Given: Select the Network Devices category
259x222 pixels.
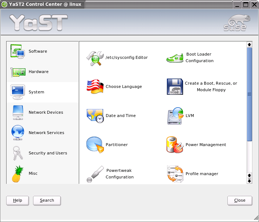Looking at the screenshot, I should pyautogui.click(x=46, y=113).
